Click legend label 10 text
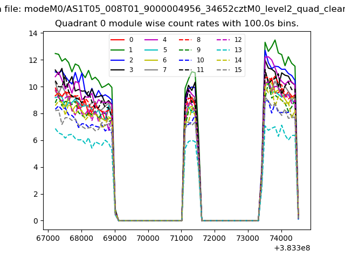Viewport: 345px width, 258px height. [x=200, y=60]
